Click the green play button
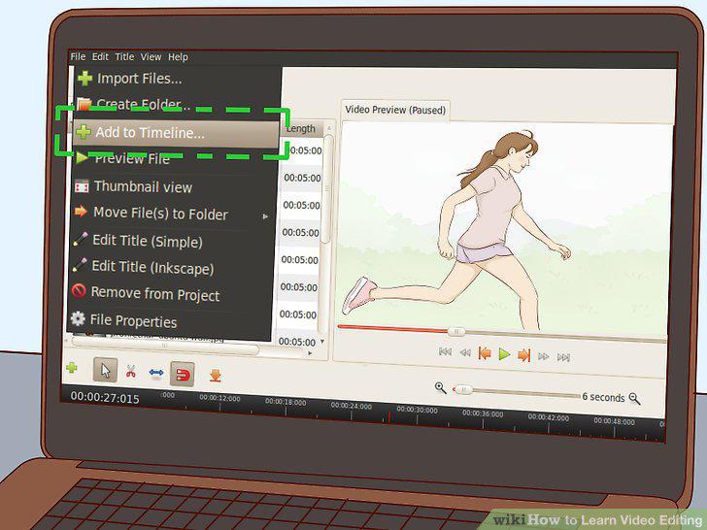 click(x=505, y=354)
